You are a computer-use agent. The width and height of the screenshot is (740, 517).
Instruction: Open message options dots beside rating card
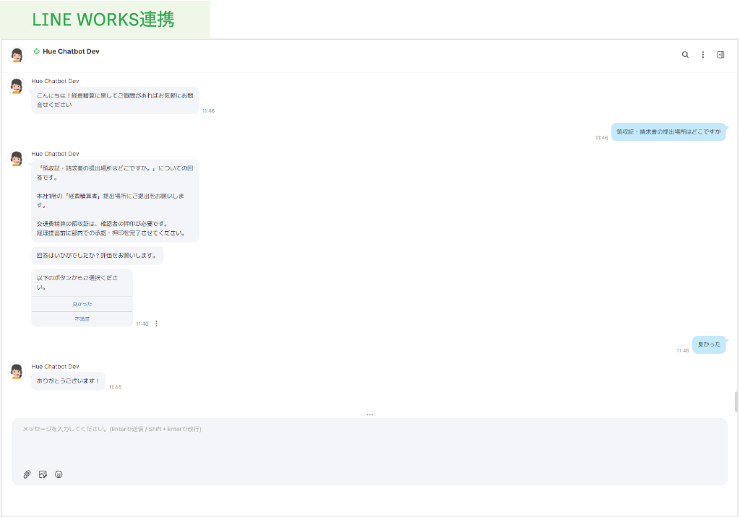[156, 323]
